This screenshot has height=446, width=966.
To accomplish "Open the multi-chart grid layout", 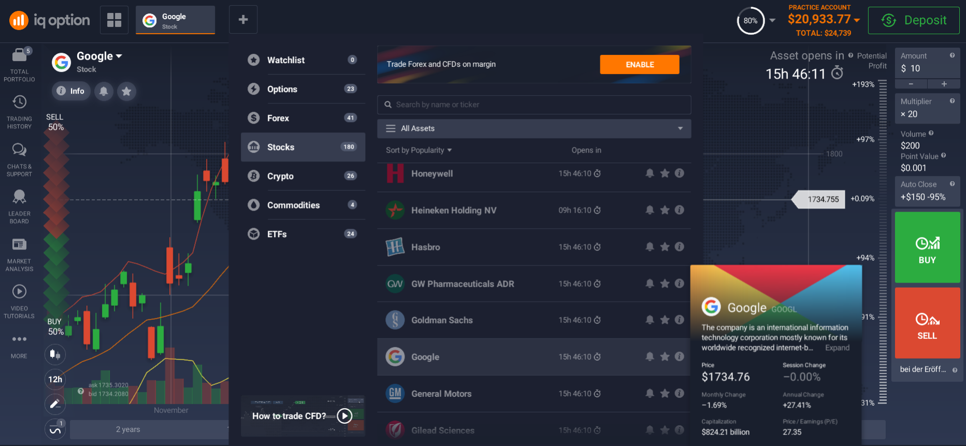I will click(x=114, y=20).
